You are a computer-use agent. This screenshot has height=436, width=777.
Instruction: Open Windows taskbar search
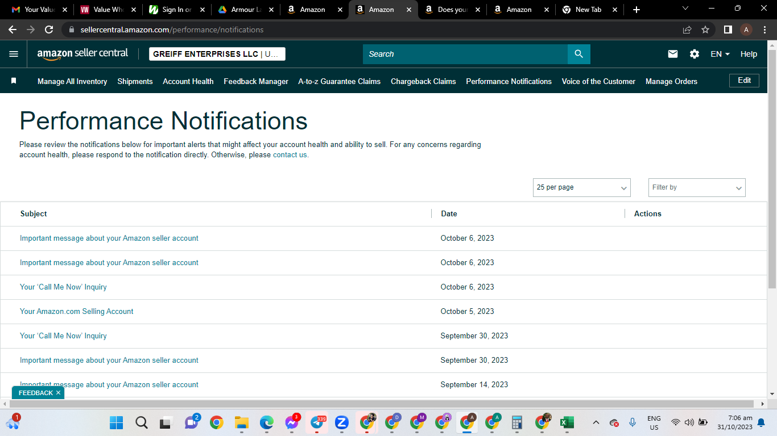tap(142, 423)
